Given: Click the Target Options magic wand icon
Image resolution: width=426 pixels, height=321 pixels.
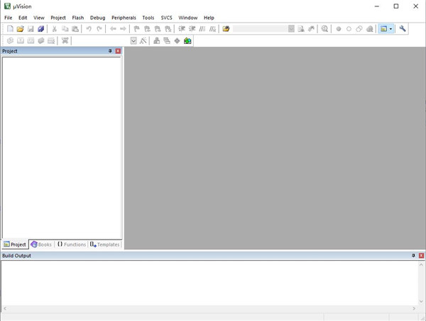Looking at the screenshot, I should click(143, 41).
